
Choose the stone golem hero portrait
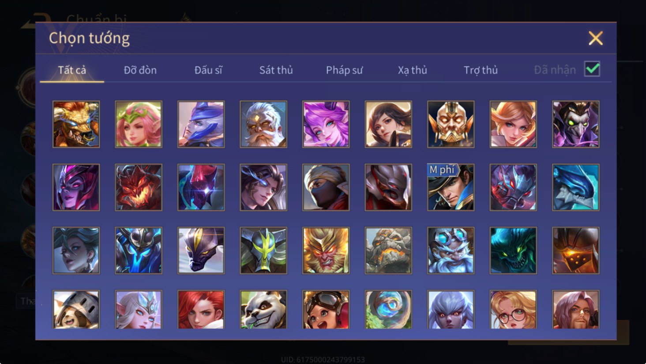[388, 250]
